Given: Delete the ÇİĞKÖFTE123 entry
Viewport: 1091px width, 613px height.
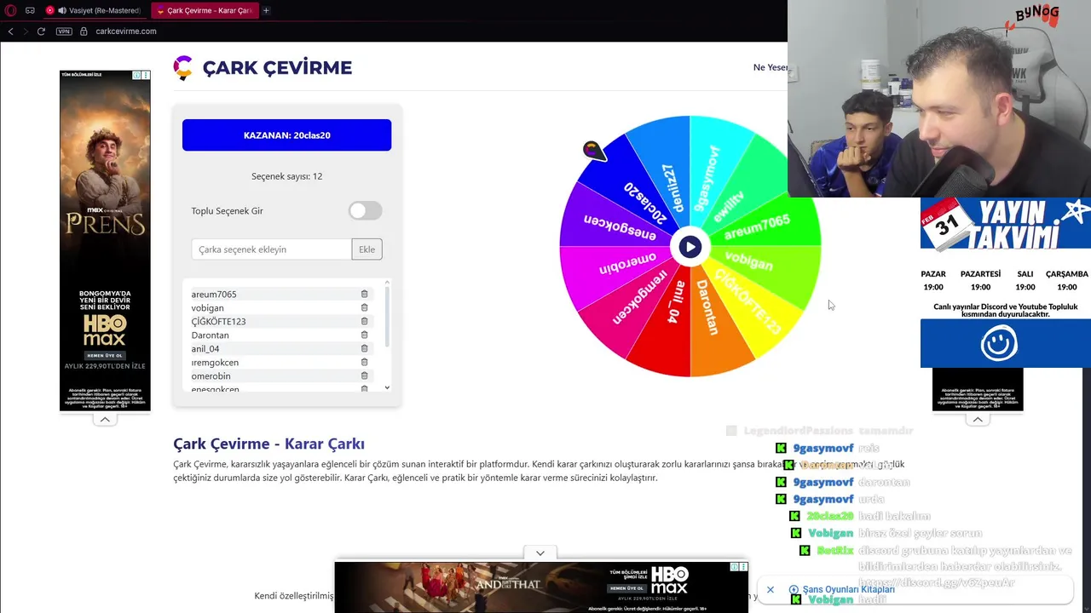Looking at the screenshot, I should tap(364, 321).
